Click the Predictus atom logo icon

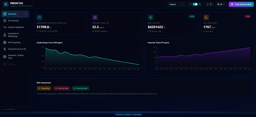pyautogui.click(x=5, y=4)
